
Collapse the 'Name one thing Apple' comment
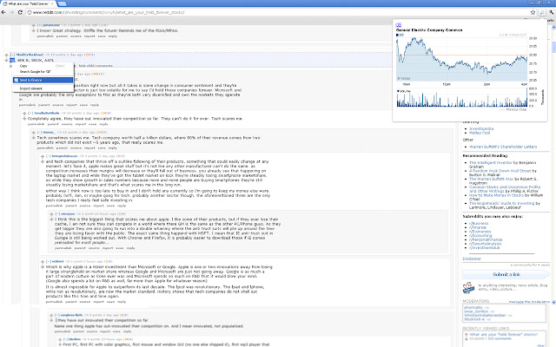57,315
